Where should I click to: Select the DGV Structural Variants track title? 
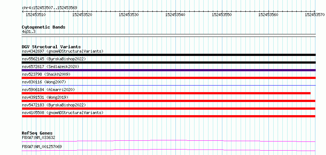tap(51, 47)
